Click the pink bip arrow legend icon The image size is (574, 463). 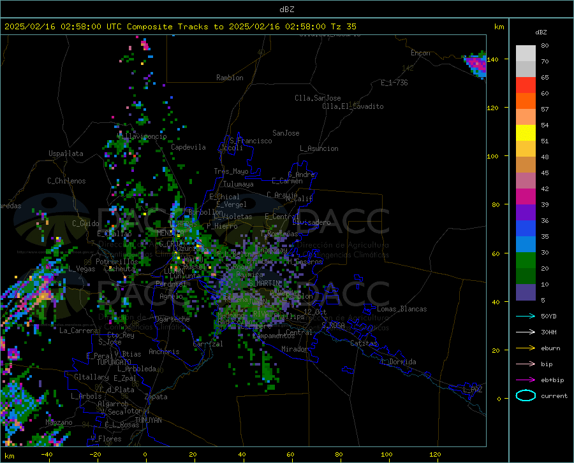[x=526, y=364]
